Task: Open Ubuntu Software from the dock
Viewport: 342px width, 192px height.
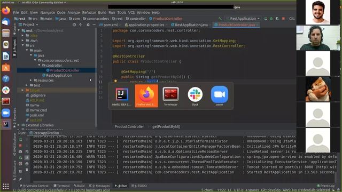Action: [6, 68]
